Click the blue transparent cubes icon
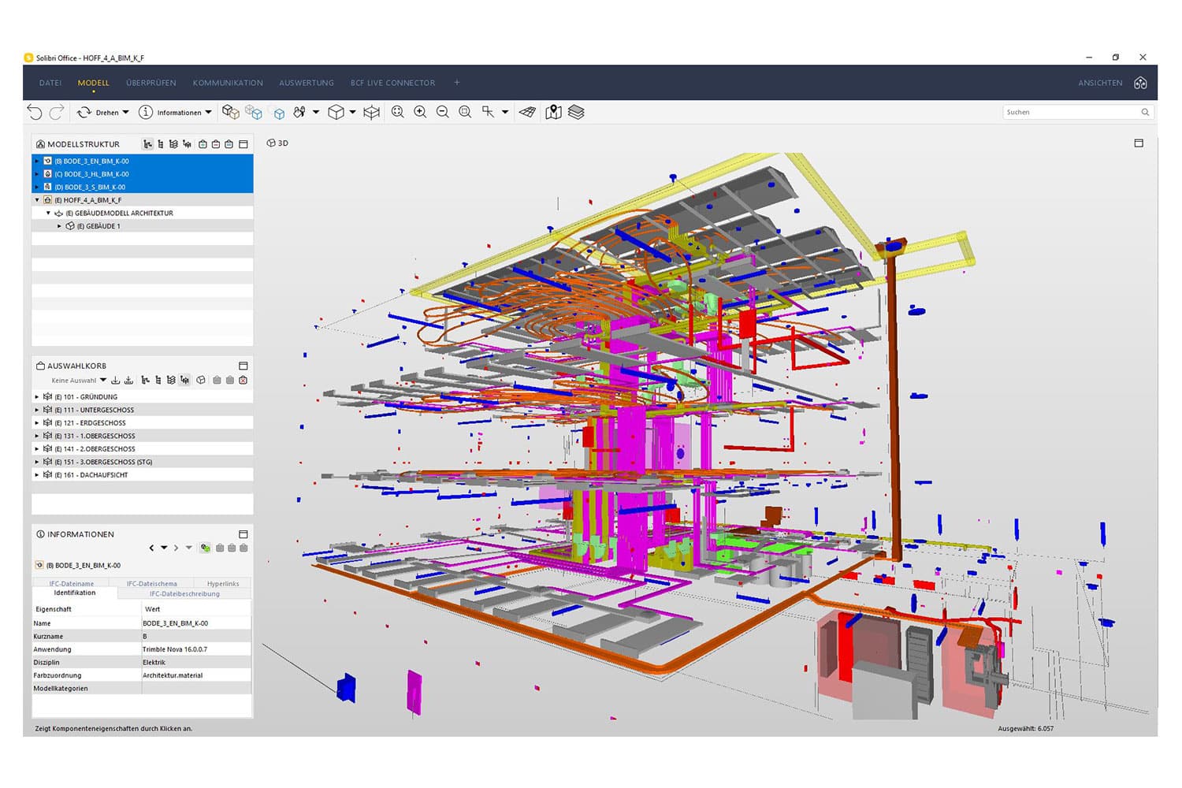 point(253,112)
